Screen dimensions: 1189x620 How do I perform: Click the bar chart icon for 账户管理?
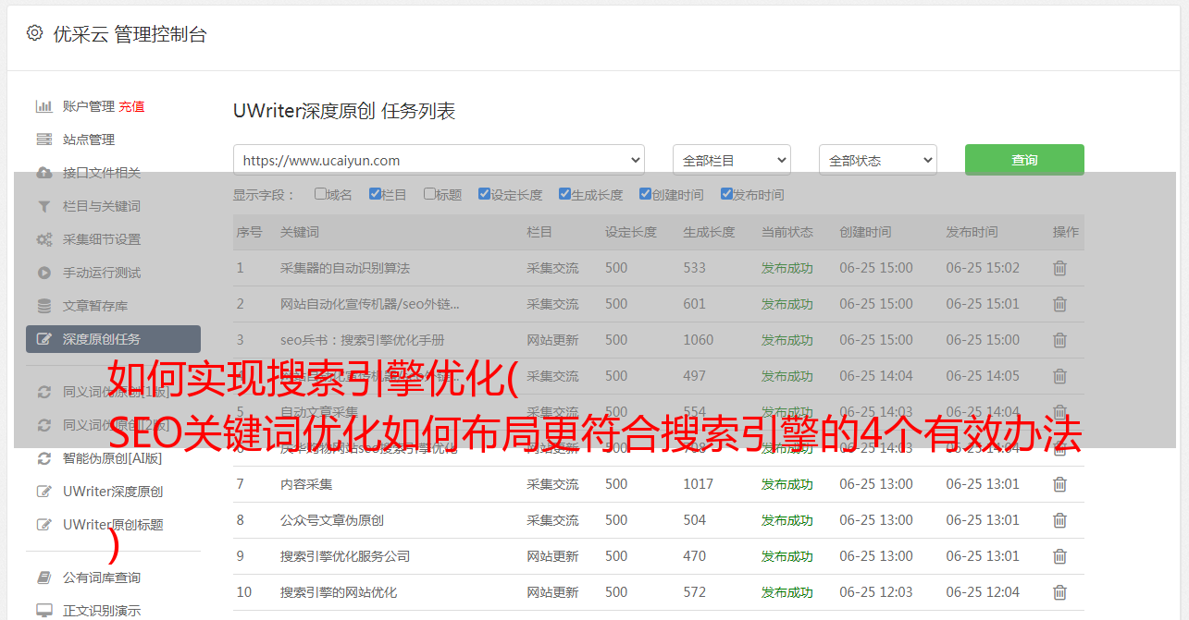(43, 106)
